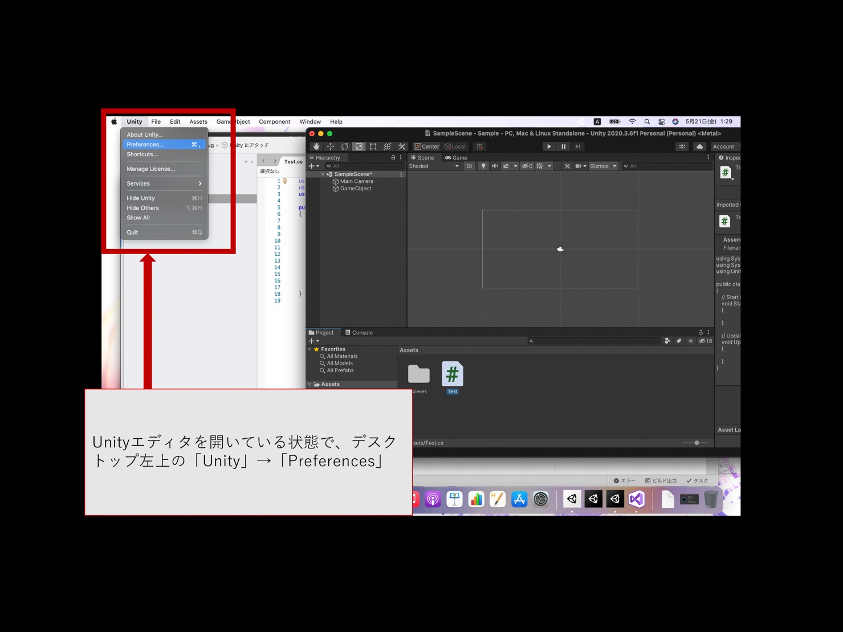
Task: Open lighting services sun icon
Action: [x=682, y=146]
